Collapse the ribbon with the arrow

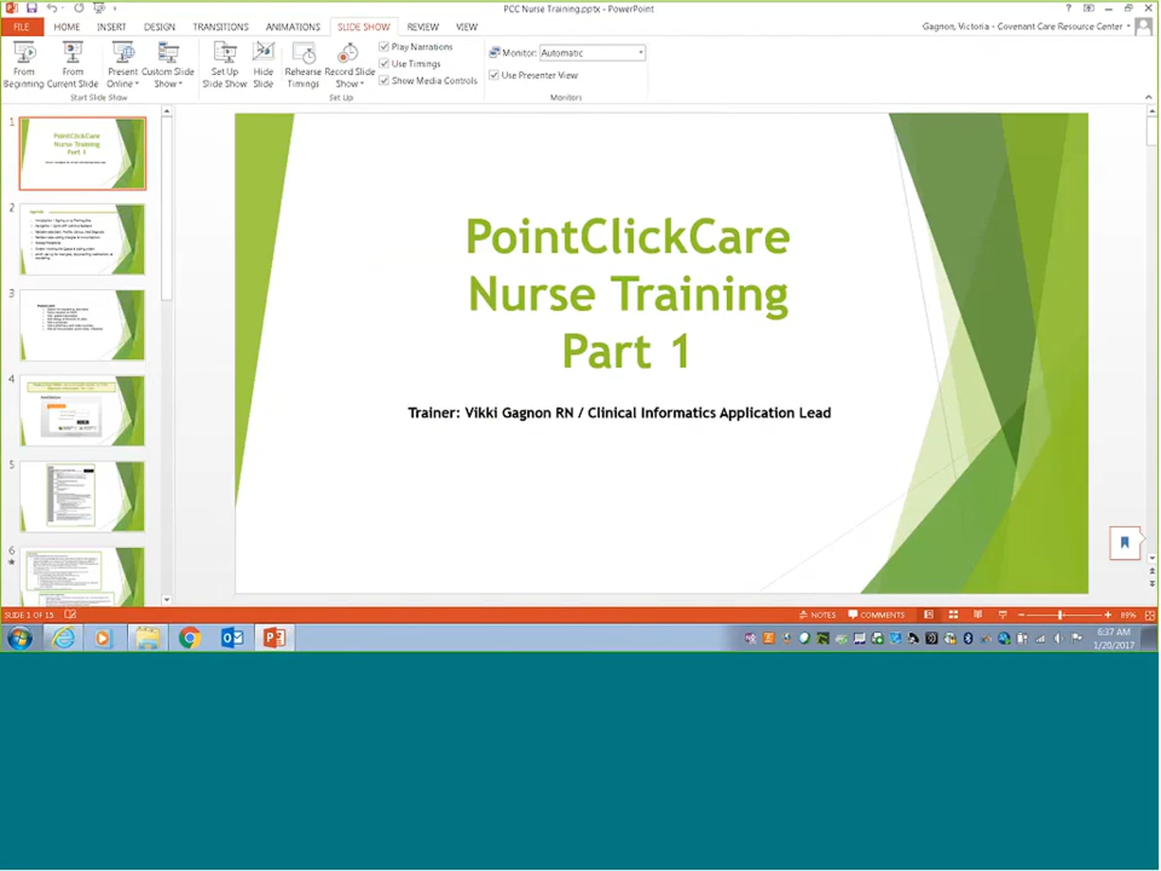1148,97
